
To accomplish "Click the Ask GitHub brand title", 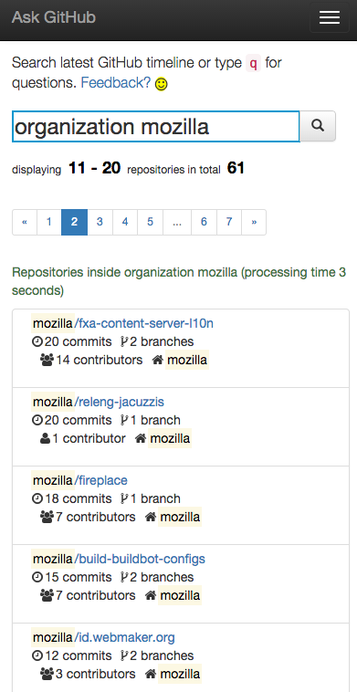I will point(53,17).
